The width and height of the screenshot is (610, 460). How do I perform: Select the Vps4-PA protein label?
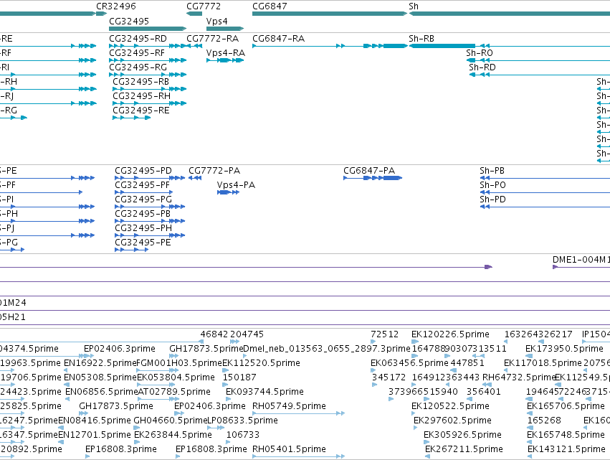[236, 185]
